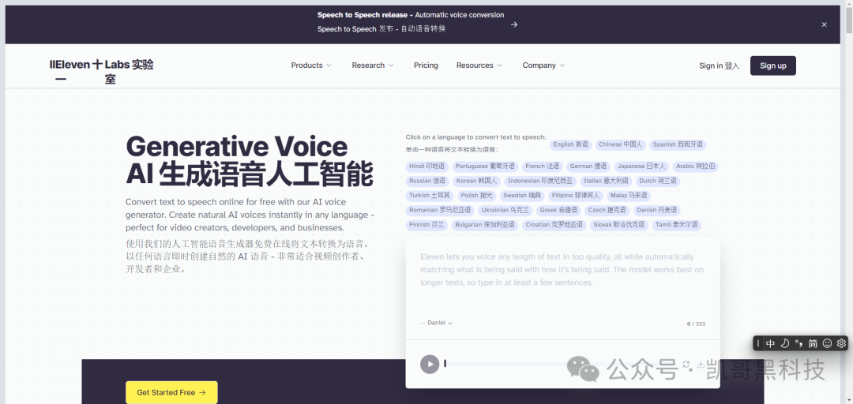
Task: Select the Tamil 泰米尔语 language chip
Action: (x=677, y=225)
